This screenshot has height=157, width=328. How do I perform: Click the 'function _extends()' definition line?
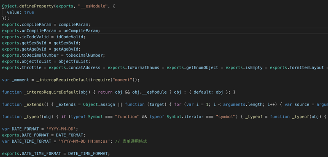tap(165, 104)
